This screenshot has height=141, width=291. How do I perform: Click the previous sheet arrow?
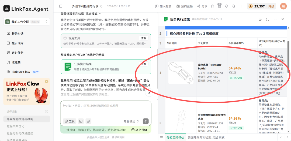[281, 137]
